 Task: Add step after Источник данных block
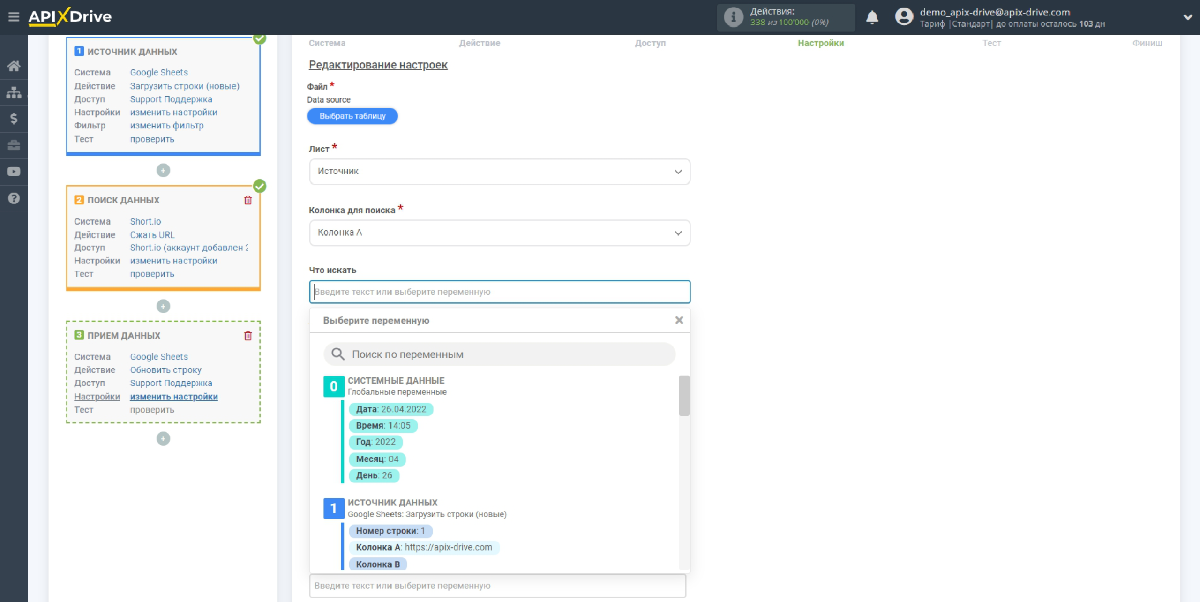[x=163, y=170]
